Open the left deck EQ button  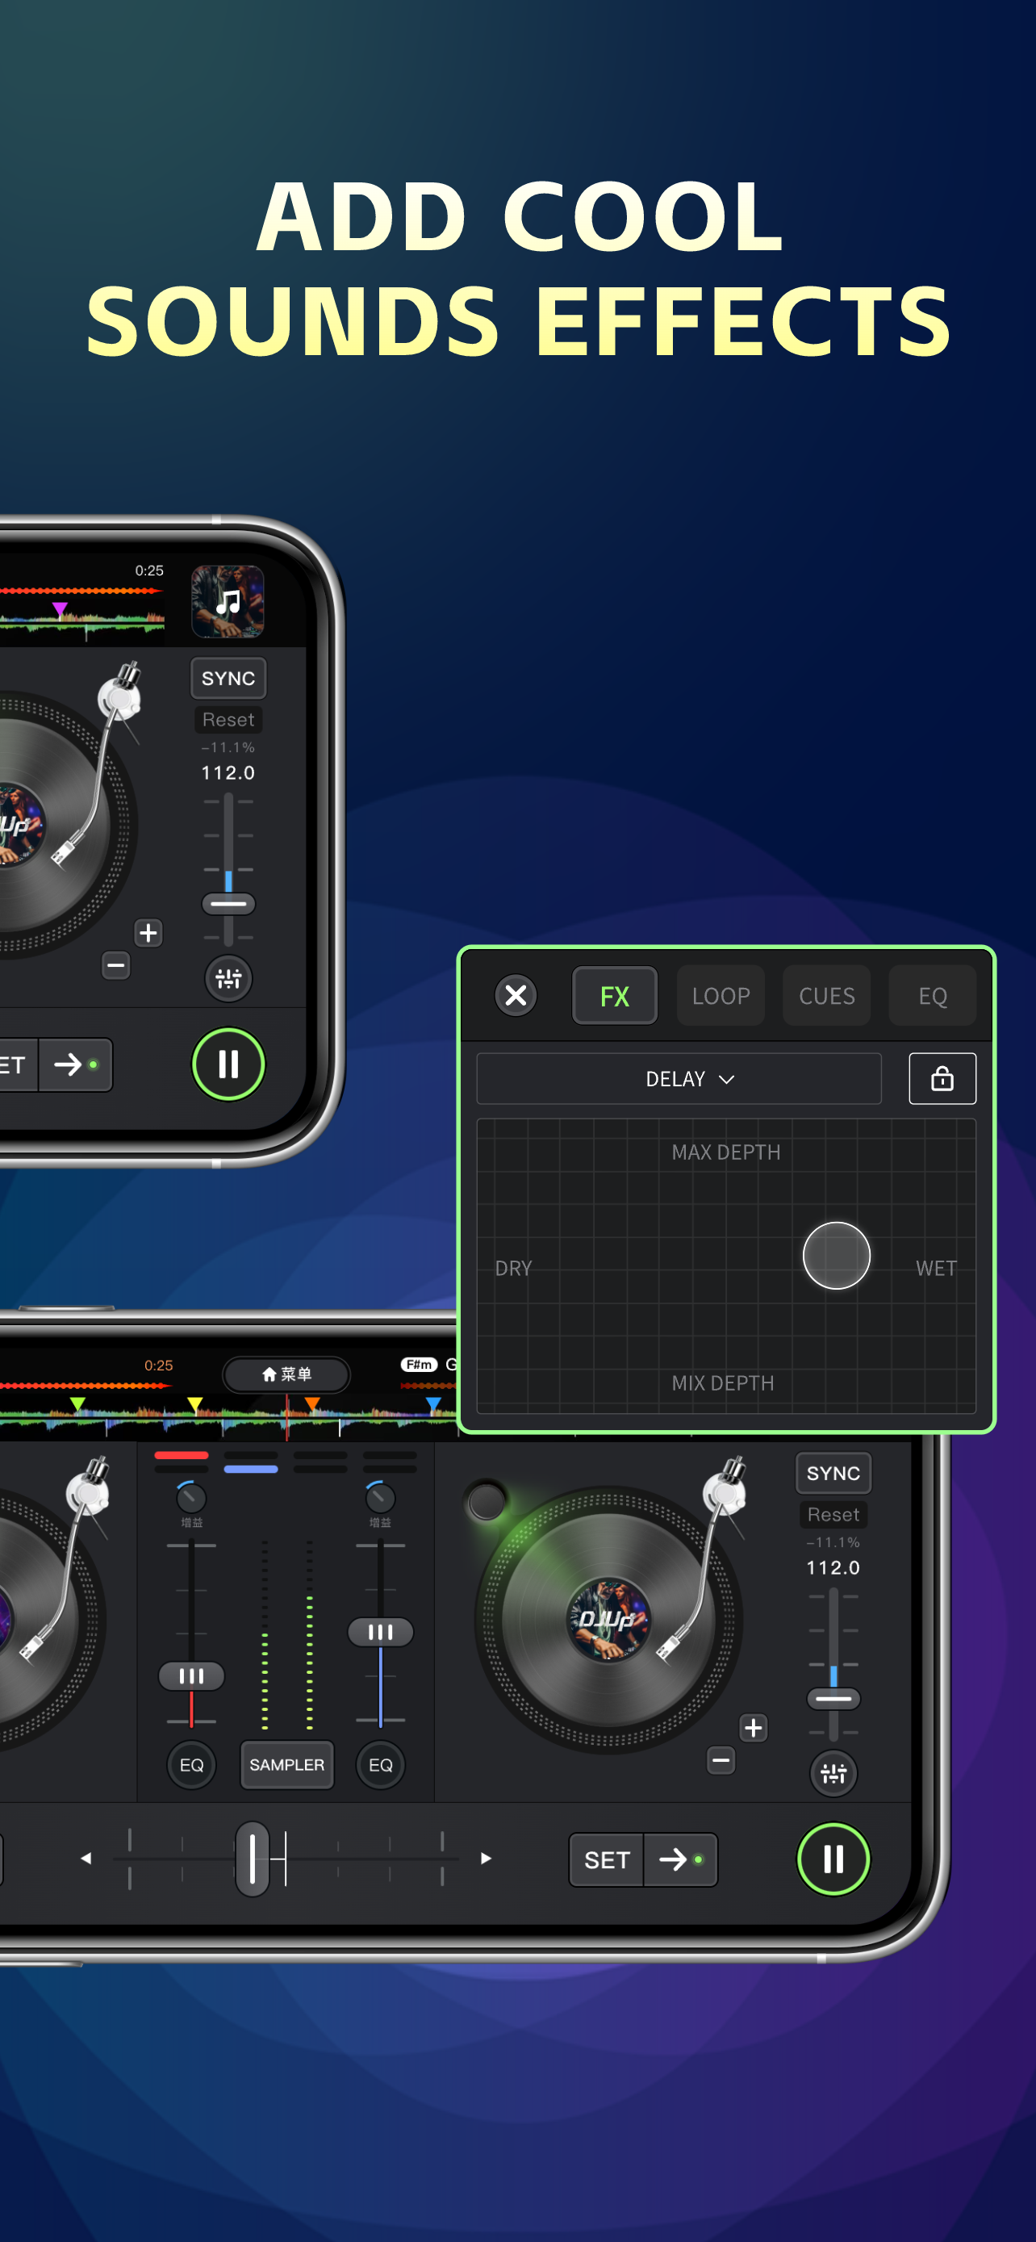(191, 1765)
